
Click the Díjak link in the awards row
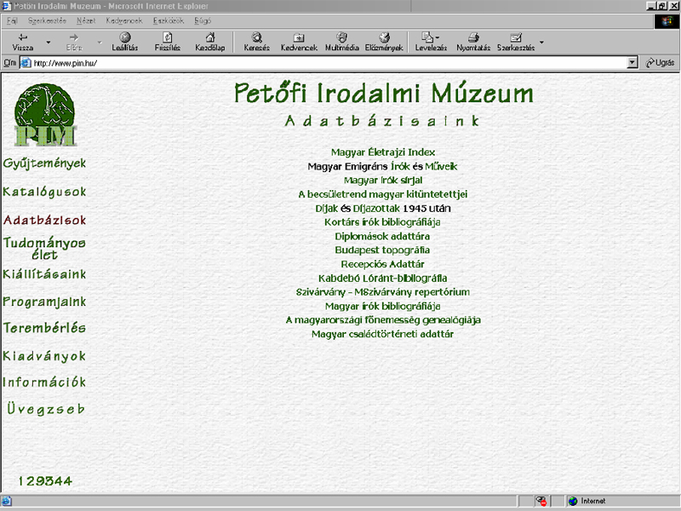tap(327, 208)
